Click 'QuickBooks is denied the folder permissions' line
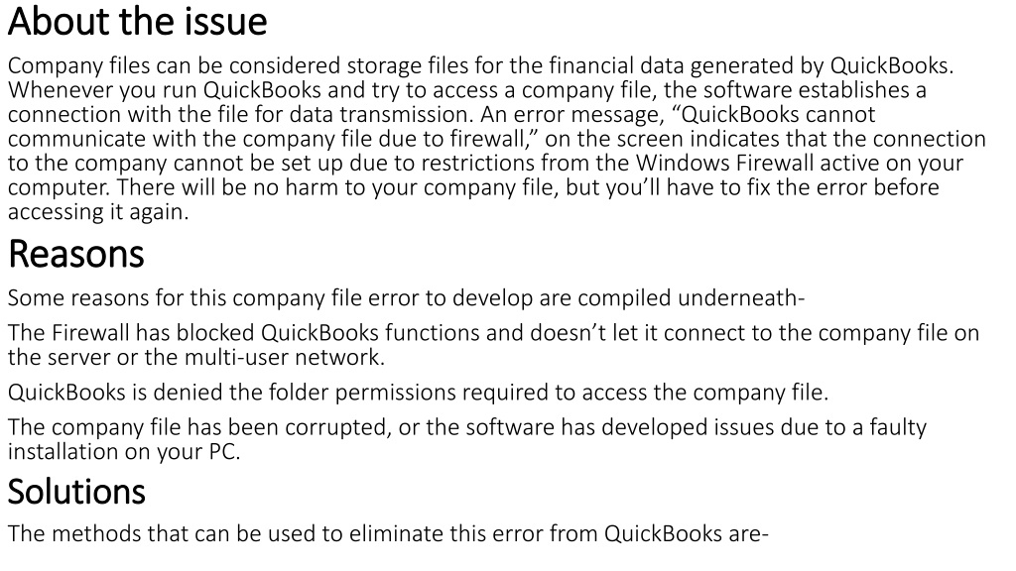 418,393
